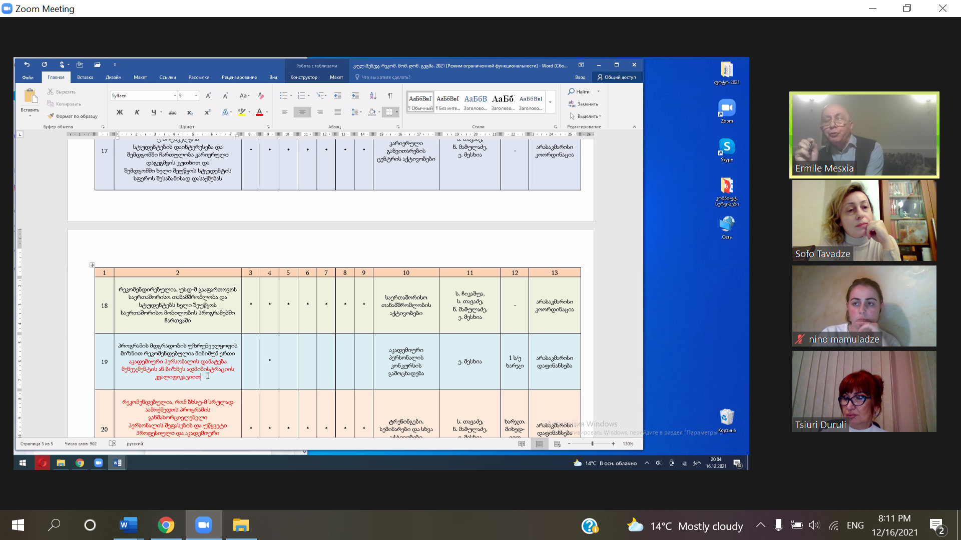Image resolution: width=961 pixels, height=540 pixels.
Task: Apply text effects with the outlined A icon
Action: click(x=225, y=112)
